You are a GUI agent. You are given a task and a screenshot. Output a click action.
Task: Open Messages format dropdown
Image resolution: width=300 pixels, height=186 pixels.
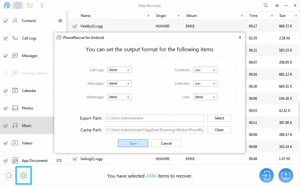coord(119,83)
